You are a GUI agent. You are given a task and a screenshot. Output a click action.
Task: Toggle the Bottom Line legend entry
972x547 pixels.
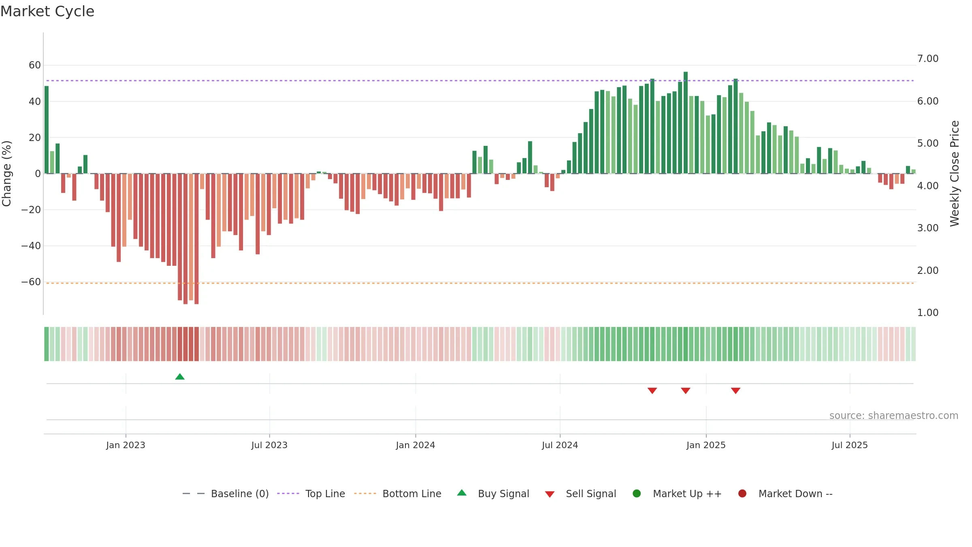point(398,494)
